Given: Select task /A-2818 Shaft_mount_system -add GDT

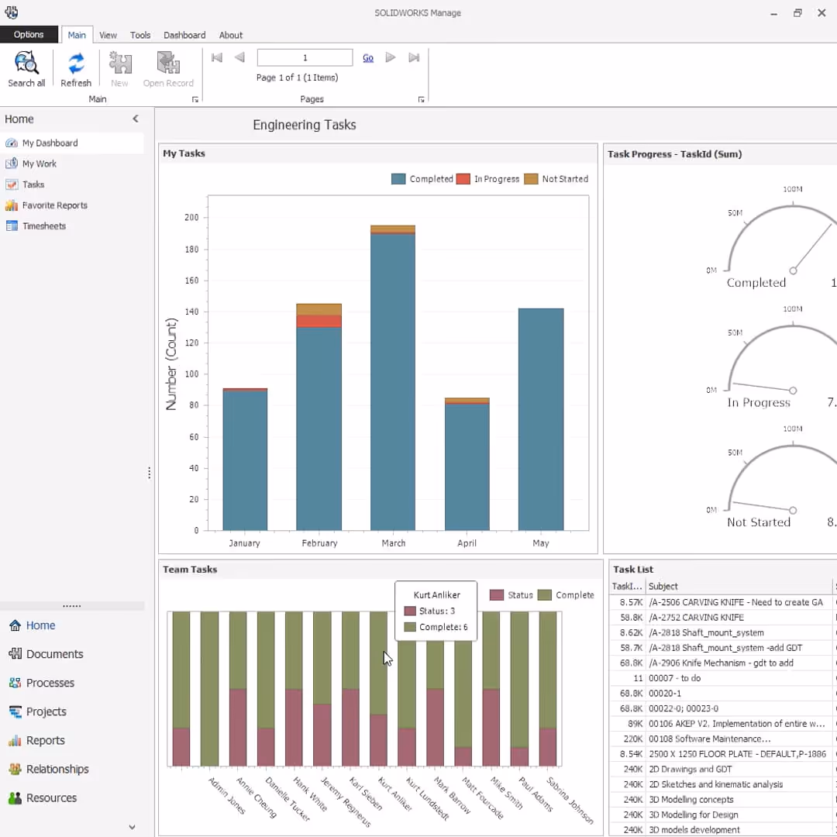Looking at the screenshot, I should [723, 647].
